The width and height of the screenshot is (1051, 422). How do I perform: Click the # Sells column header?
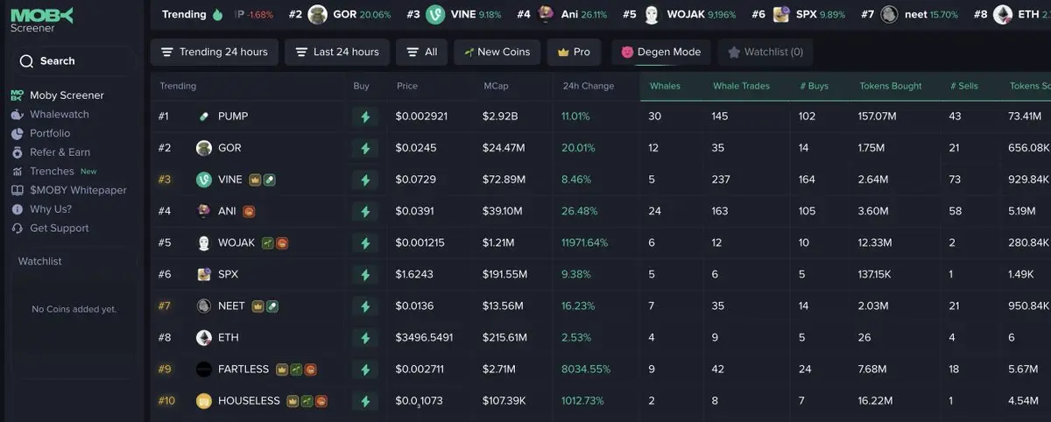(x=964, y=86)
